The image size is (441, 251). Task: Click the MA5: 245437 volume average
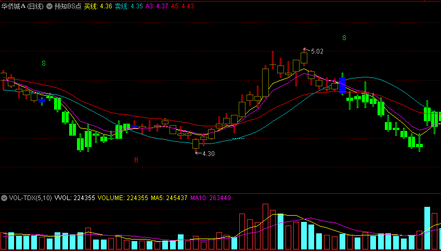(169, 198)
